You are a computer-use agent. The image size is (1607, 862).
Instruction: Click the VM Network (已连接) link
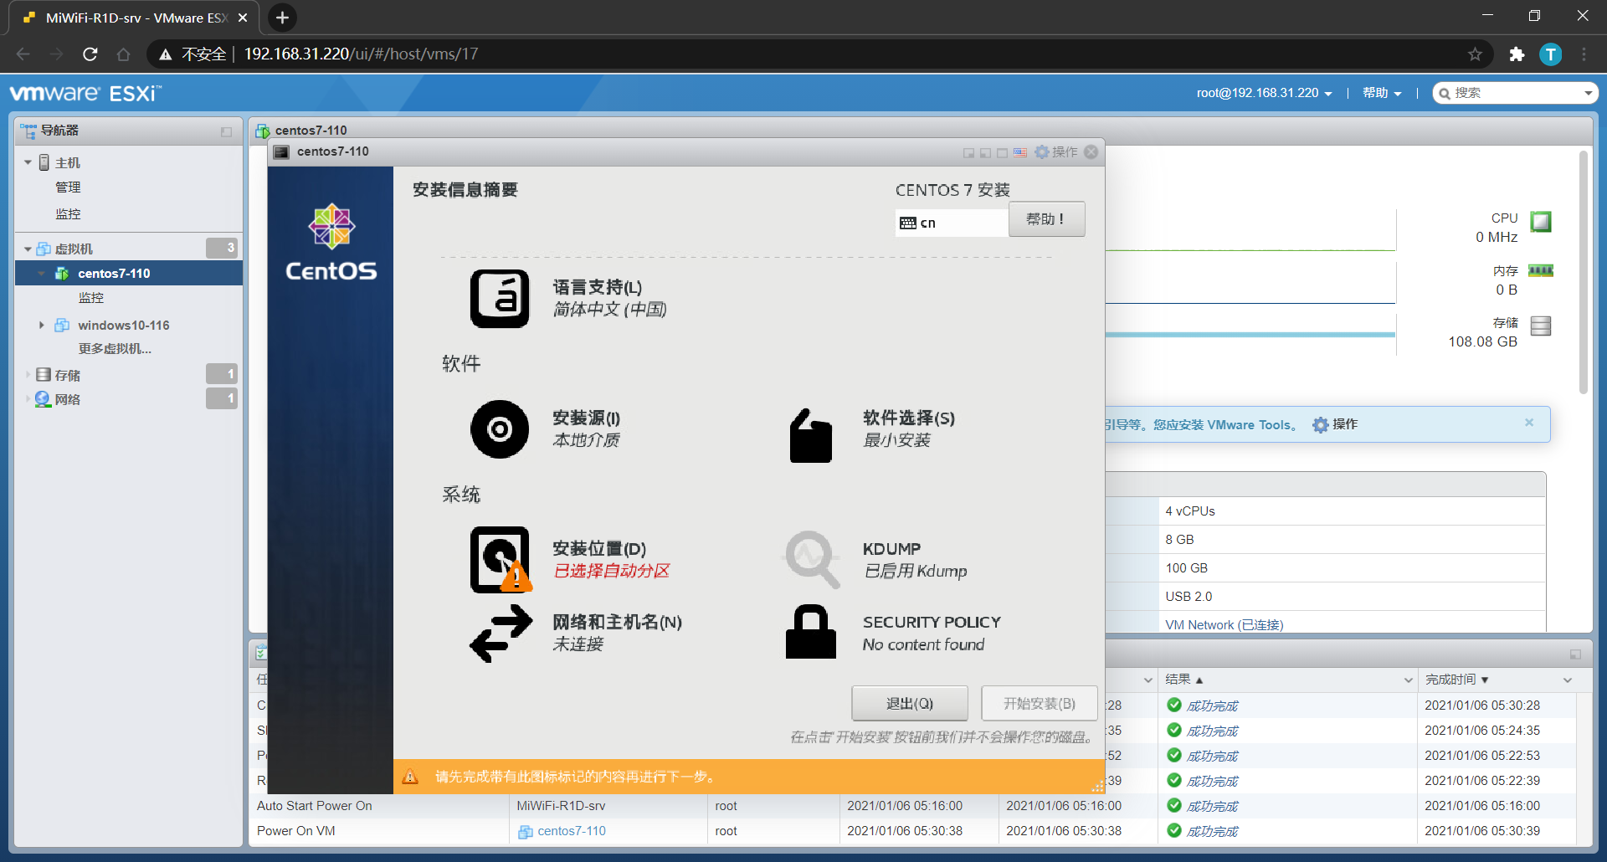1224,624
